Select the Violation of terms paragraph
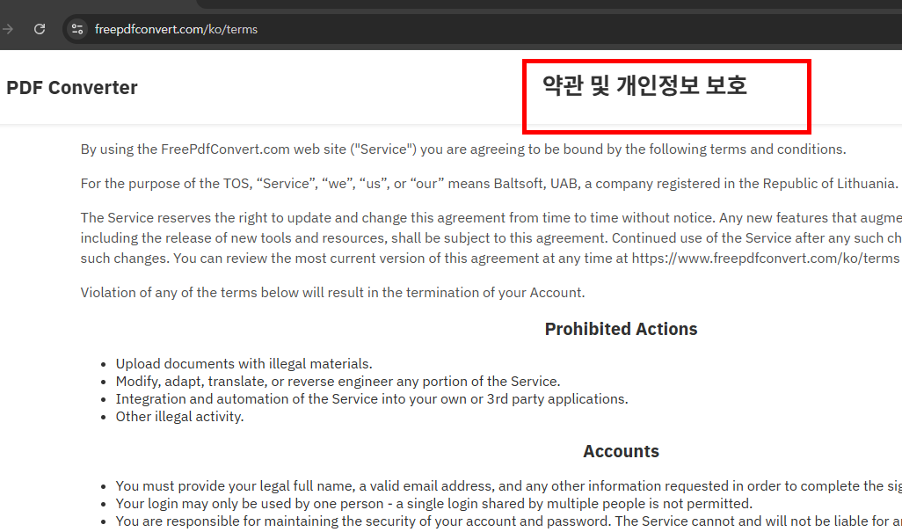Screen dimensions: 902x532 pyautogui.click(x=332, y=292)
